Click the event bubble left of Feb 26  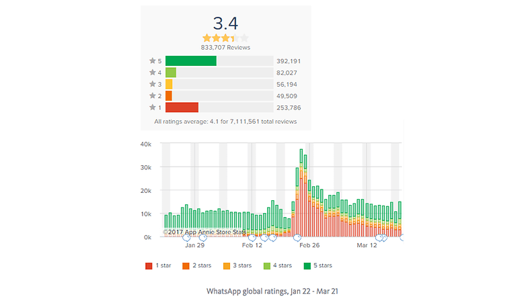pyautogui.click(x=297, y=238)
